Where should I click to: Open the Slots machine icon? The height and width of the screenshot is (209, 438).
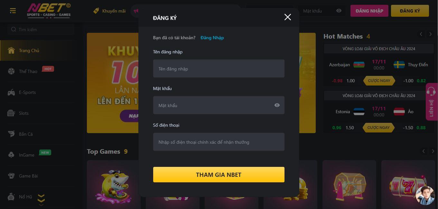coord(11,113)
